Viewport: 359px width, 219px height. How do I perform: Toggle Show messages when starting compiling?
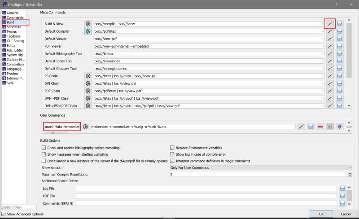click(44, 154)
